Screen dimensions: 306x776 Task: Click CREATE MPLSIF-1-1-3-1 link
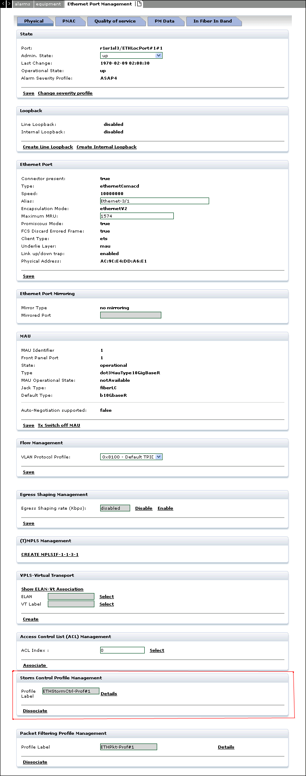50,555
